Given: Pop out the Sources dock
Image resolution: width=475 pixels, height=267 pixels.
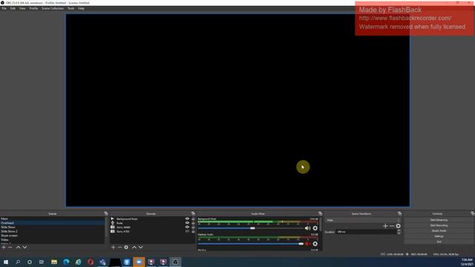Looking at the screenshot, I should coord(193,214).
